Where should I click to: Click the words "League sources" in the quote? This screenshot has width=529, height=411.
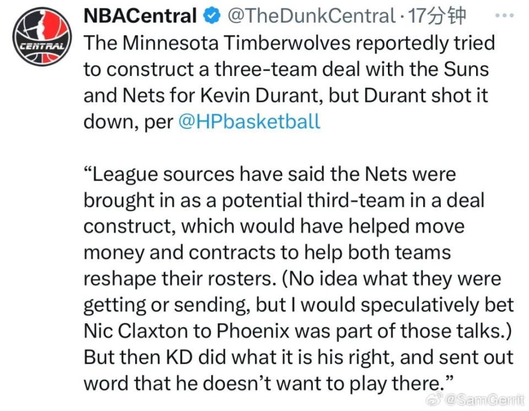(164, 174)
